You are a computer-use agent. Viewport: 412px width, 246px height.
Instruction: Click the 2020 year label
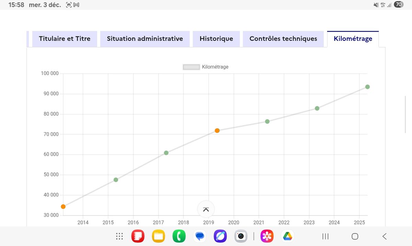(x=234, y=223)
